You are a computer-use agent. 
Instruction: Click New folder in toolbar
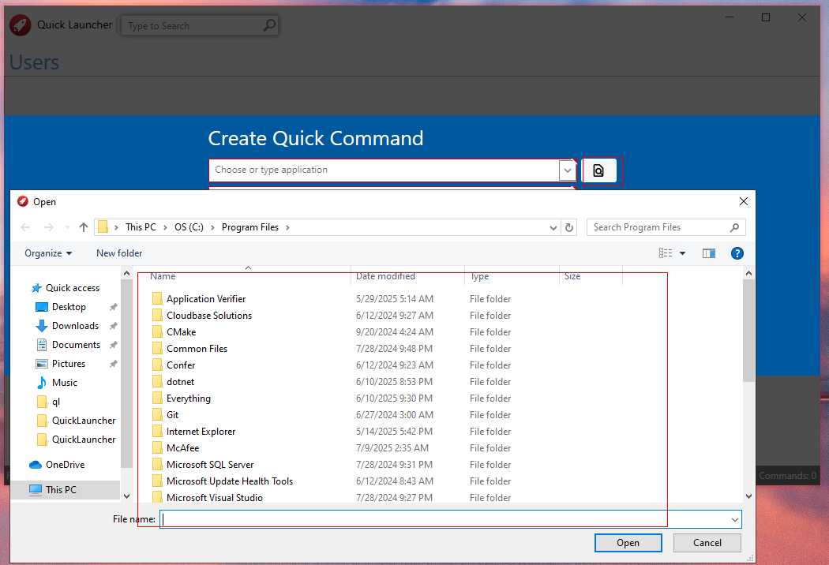tap(119, 253)
